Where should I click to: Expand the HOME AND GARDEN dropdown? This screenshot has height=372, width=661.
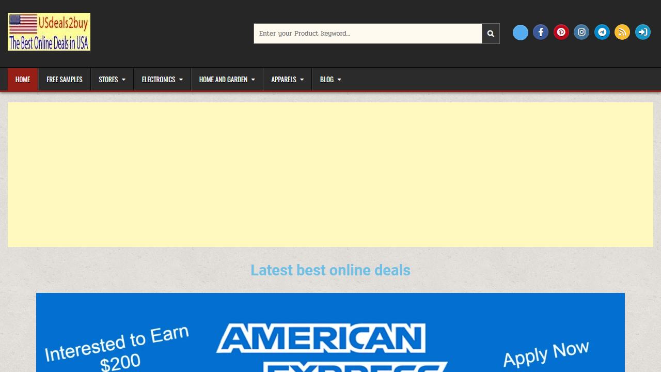(x=227, y=79)
